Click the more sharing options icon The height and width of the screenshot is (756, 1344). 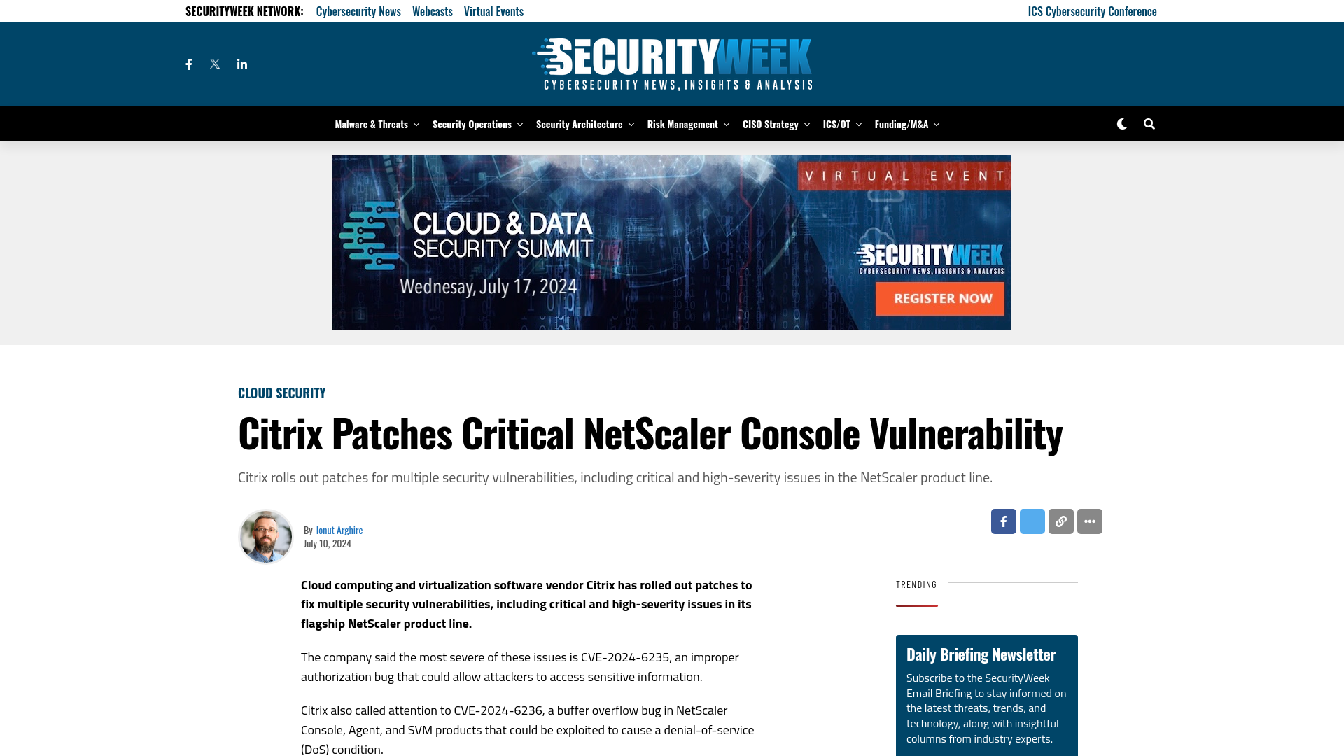1089,521
